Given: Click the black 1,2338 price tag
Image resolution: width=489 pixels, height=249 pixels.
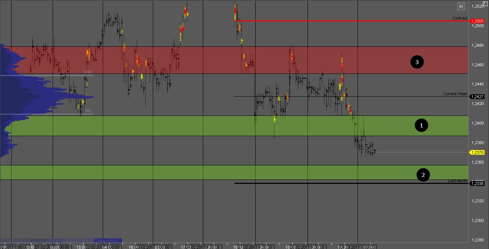Looking at the screenshot, I should [x=476, y=183].
